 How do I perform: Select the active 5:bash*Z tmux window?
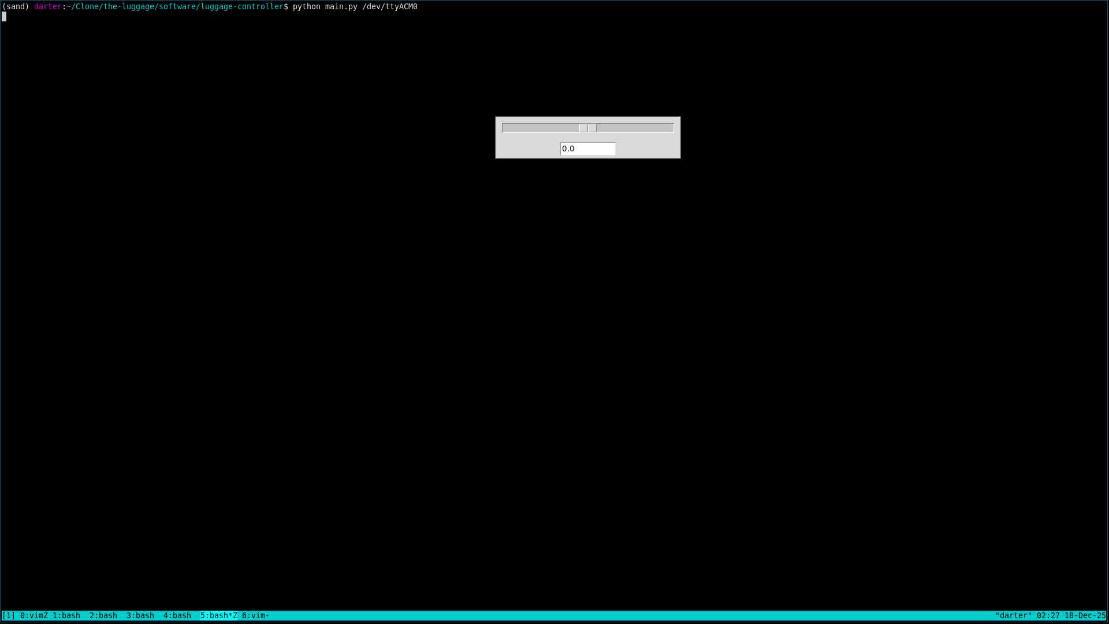219,615
